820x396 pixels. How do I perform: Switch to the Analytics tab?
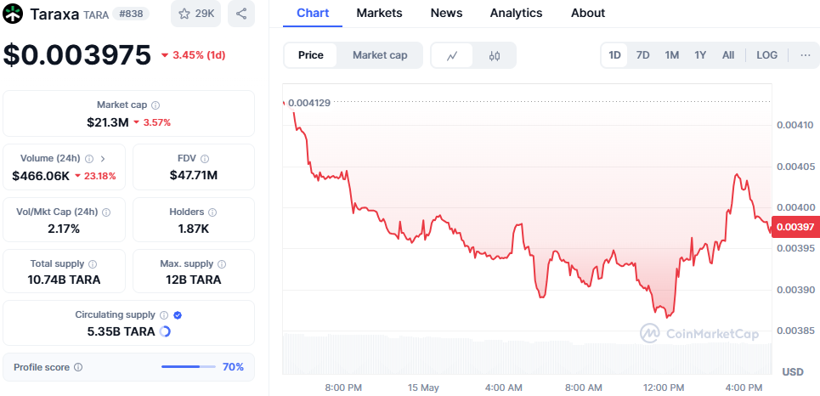pos(516,13)
